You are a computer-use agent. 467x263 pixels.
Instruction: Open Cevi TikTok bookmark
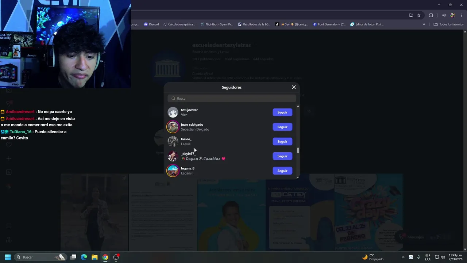click(292, 24)
